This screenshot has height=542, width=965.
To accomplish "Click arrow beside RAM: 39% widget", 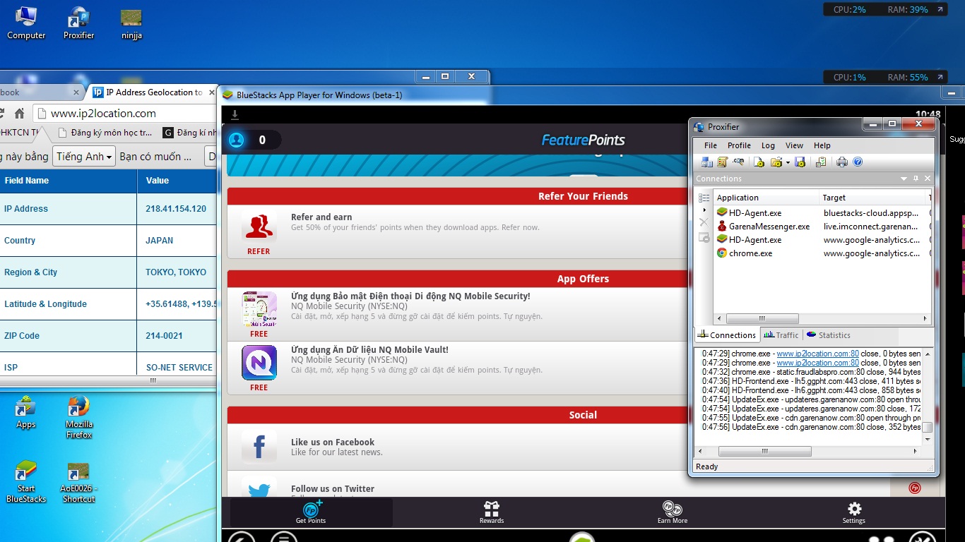I will tap(940, 10).
